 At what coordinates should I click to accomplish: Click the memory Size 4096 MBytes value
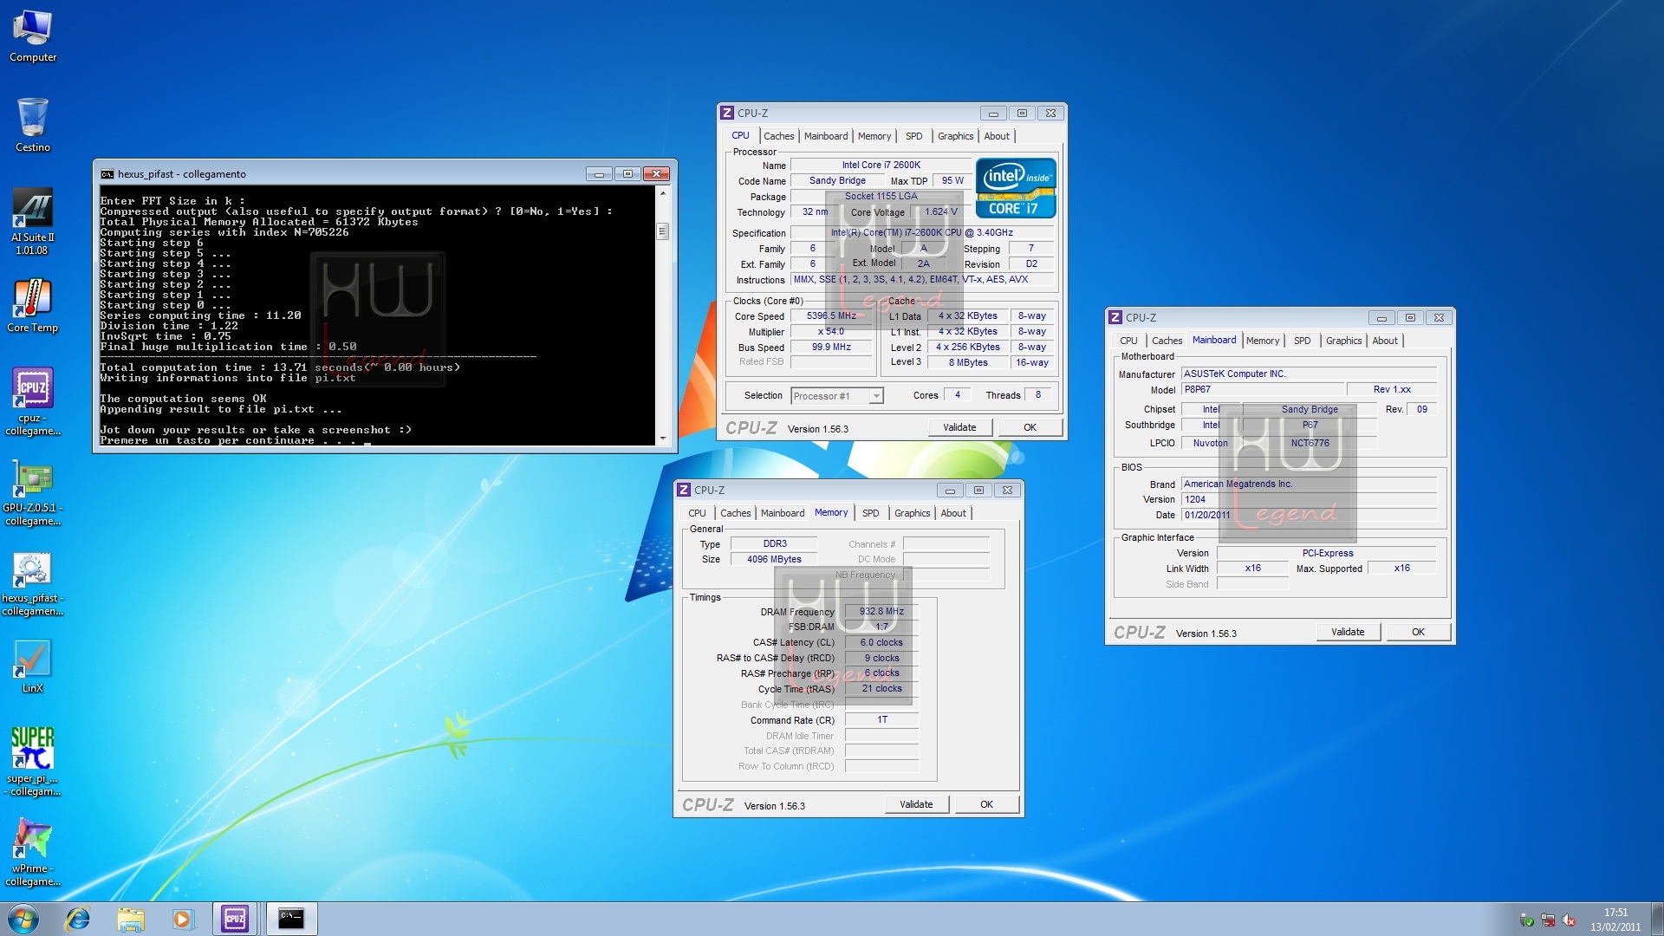[x=774, y=560]
